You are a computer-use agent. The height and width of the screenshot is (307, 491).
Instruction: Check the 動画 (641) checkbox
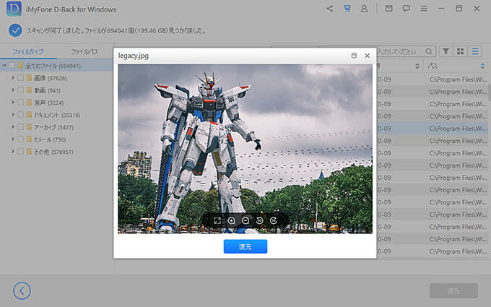click(x=20, y=90)
